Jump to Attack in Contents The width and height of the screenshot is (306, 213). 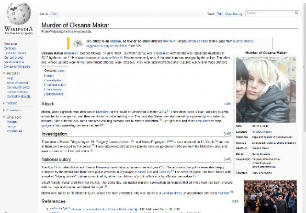point(49,76)
